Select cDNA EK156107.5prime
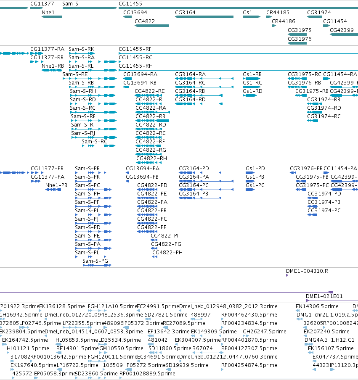358x380 pixels. tap(331, 348)
